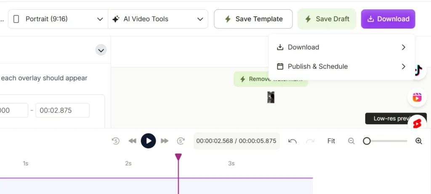Zoom out the timeline

click(x=351, y=141)
